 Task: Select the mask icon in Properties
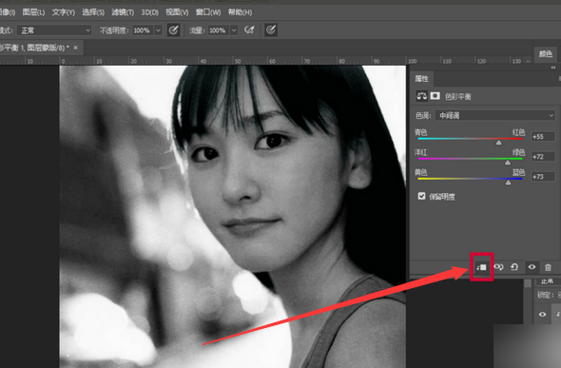pyautogui.click(x=435, y=96)
